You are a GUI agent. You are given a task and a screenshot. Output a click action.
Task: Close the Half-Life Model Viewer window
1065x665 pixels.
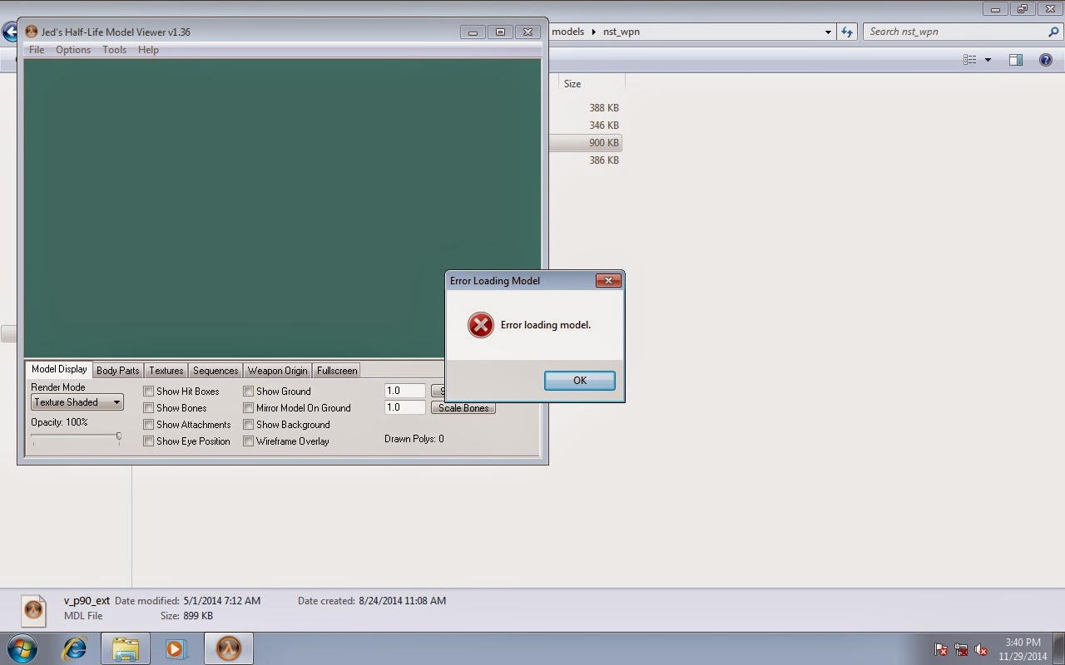click(528, 32)
